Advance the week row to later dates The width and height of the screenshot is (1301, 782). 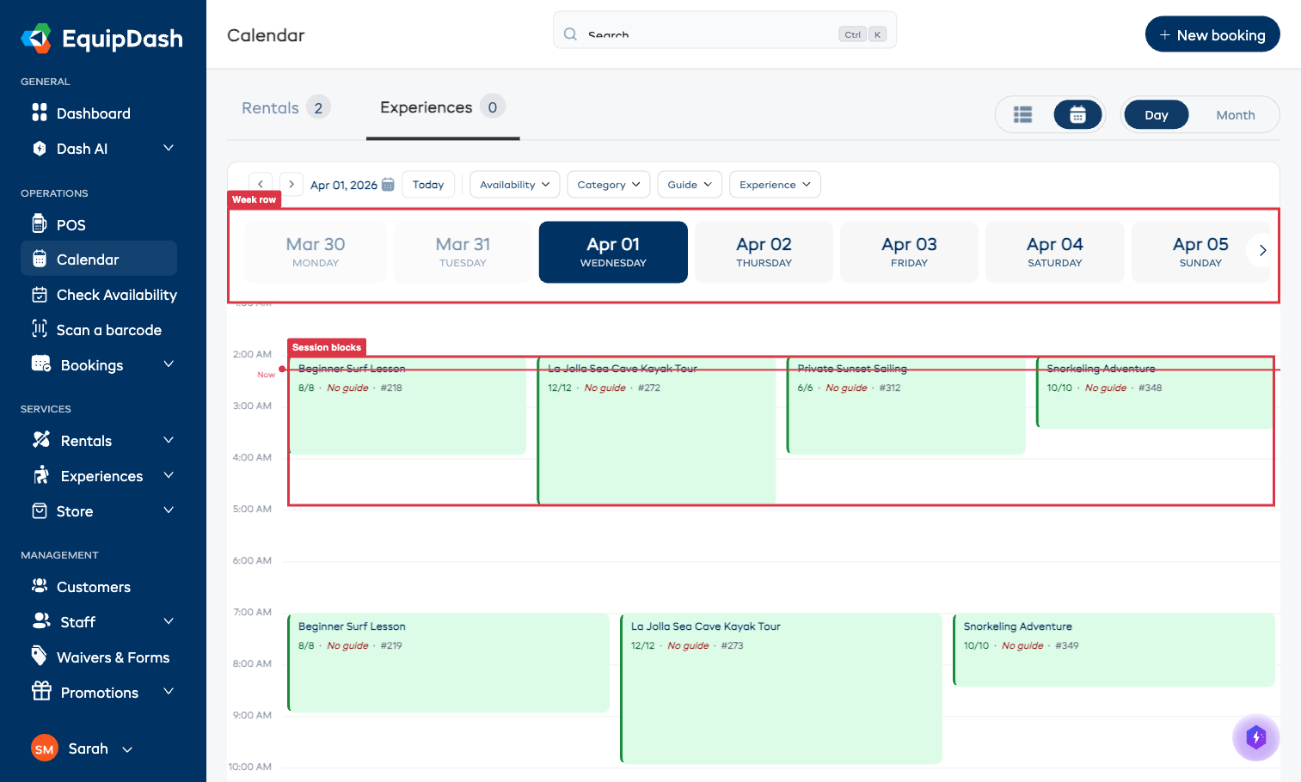(1261, 250)
